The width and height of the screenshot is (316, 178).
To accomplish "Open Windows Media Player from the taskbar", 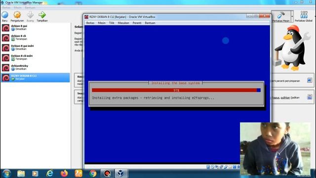I will [35, 174].
